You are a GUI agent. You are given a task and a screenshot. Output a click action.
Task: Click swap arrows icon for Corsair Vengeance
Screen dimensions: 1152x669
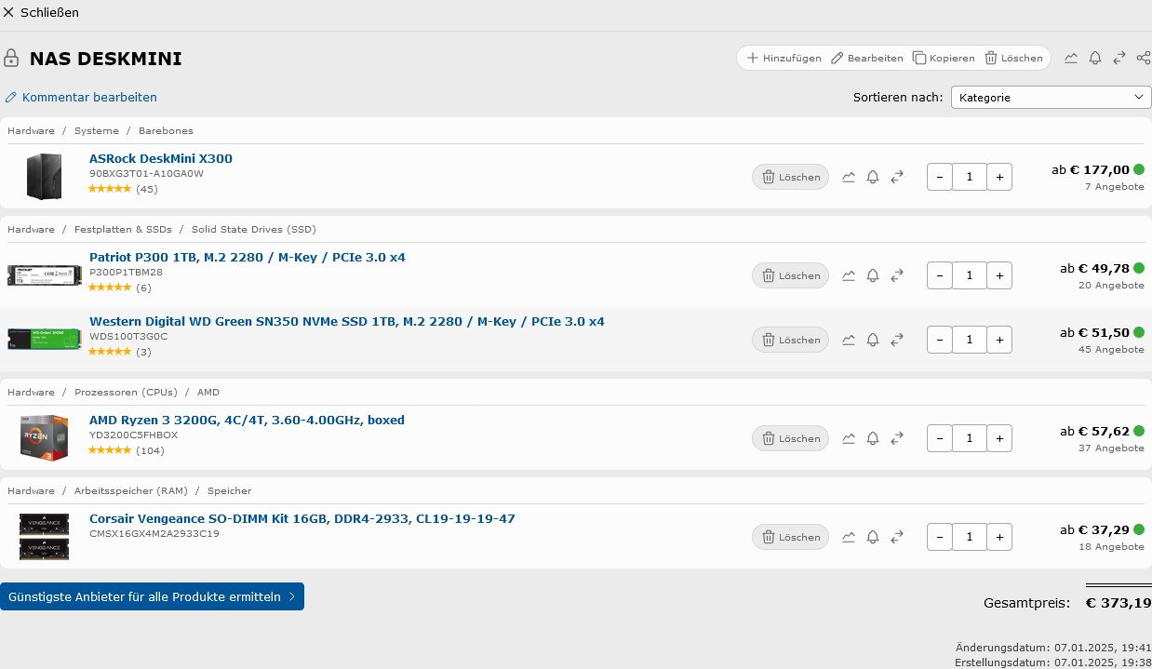pyautogui.click(x=897, y=537)
